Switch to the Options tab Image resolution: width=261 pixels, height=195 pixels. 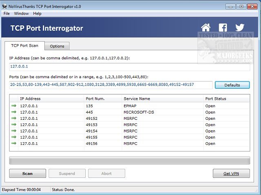point(57,46)
